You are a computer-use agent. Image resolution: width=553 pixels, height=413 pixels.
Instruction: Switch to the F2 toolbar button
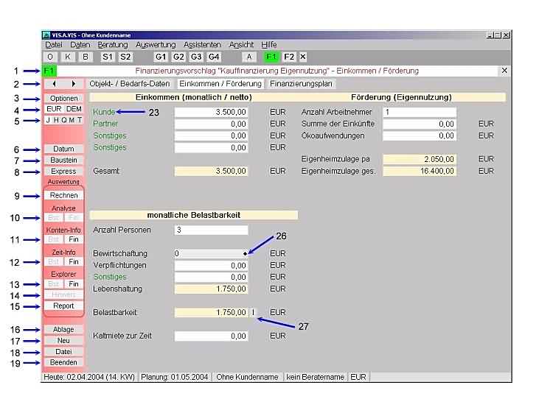289,56
